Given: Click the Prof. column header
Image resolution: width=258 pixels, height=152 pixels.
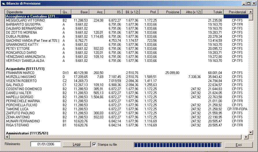Looking at the screenshot, I should (x=149, y=12).
